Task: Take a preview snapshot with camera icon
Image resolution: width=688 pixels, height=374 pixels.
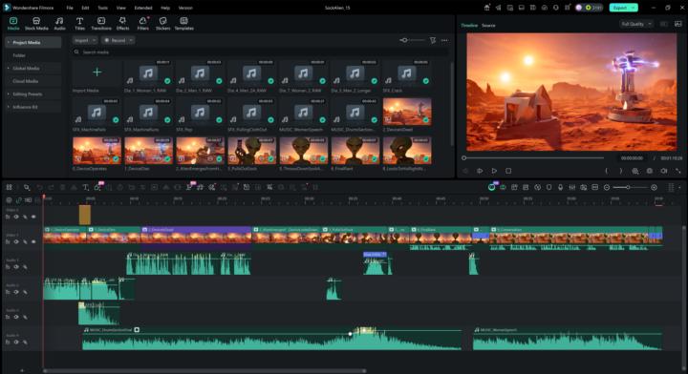Action: tap(650, 171)
